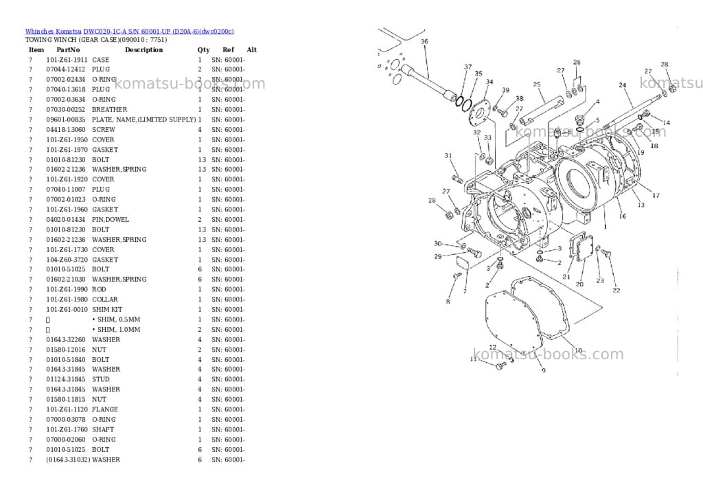
Task: Select part number 101-Z61-1960
Action: (67, 210)
